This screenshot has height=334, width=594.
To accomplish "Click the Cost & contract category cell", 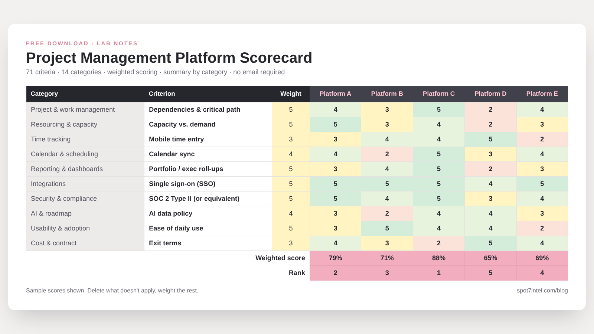I will click(85, 243).
